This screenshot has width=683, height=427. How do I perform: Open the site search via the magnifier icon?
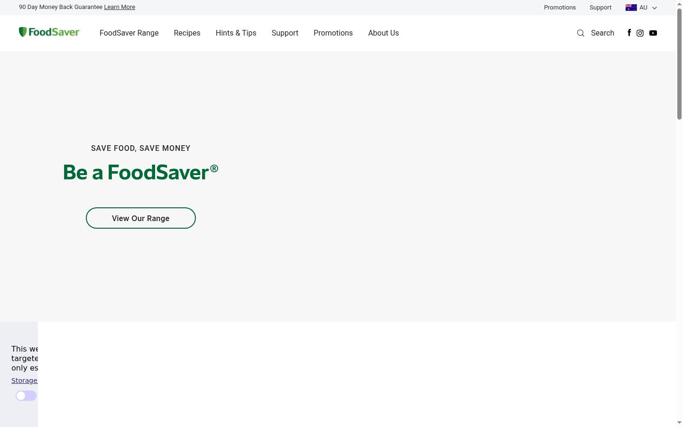click(x=581, y=33)
